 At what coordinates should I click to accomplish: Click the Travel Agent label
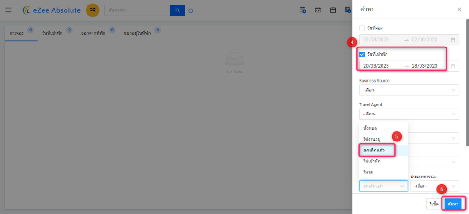(x=370, y=104)
